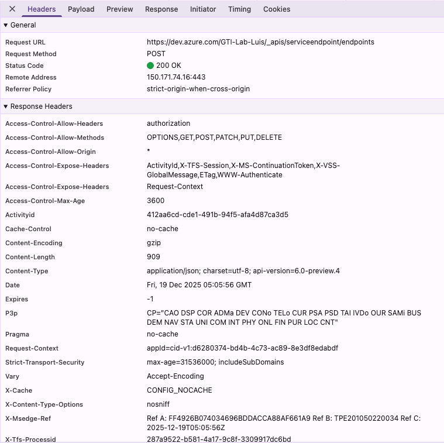Click the Cache-Control no-cache value

pos(162,229)
